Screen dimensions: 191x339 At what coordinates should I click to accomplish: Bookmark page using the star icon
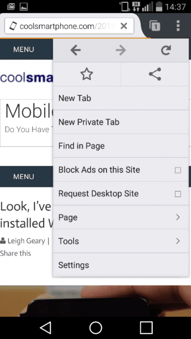point(87,74)
